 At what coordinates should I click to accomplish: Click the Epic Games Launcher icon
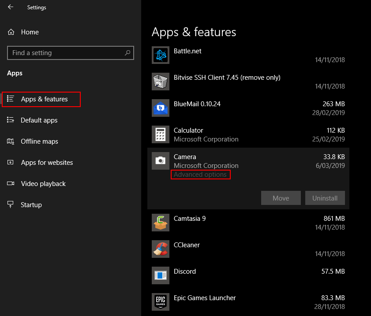[161, 302]
